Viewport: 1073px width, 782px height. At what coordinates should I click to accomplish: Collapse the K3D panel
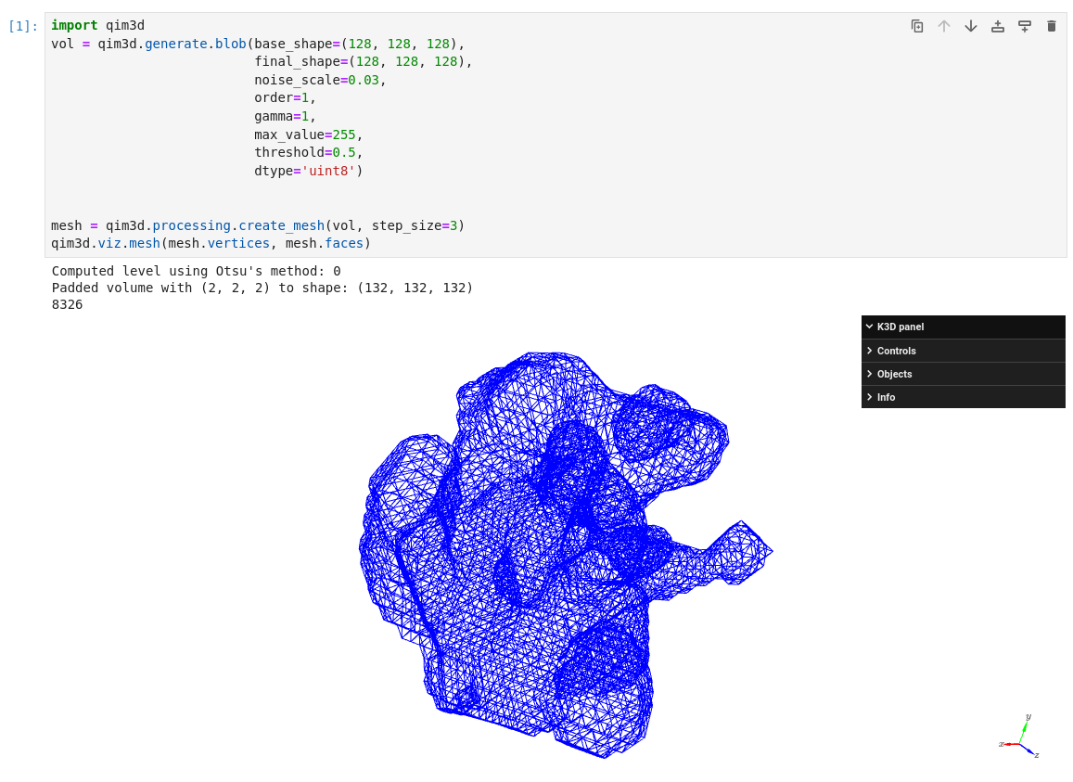pyautogui.click(x=868, y=327)
